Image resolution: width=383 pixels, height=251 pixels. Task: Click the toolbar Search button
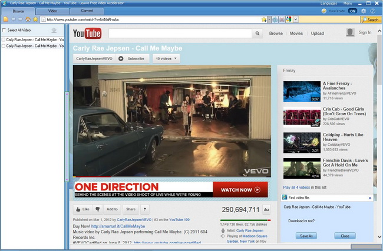point(371,20)
